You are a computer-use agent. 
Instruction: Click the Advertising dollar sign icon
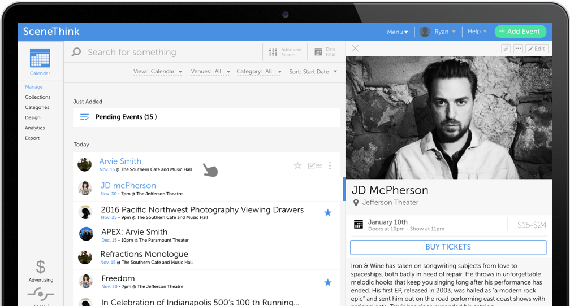40,267
